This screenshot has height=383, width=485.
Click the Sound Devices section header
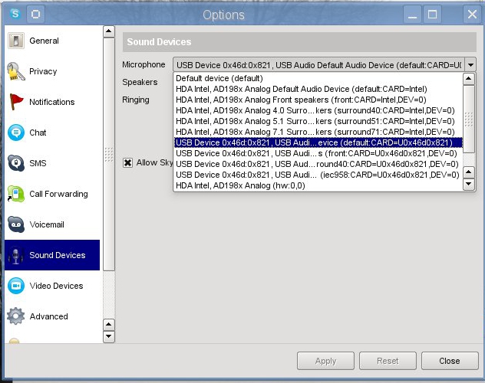299,42
